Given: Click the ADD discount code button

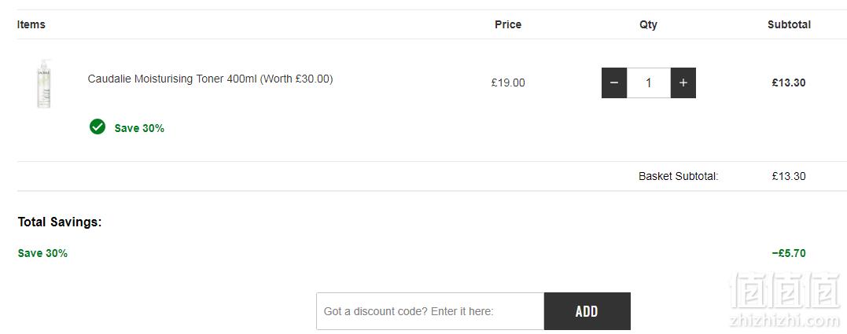Looking at the screenshot, I should (587, 311).
